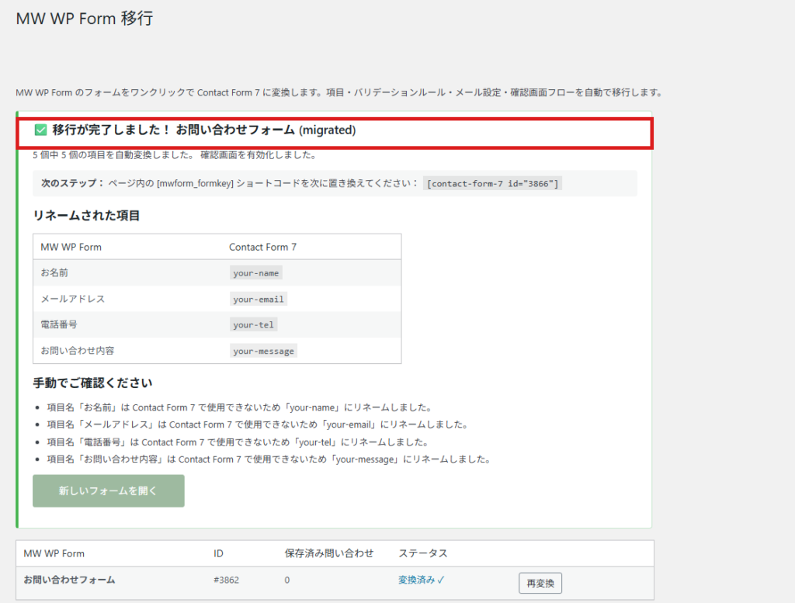
Task: Click the お問い合わせフォーム row title
Action: click(x=69, y=580)
